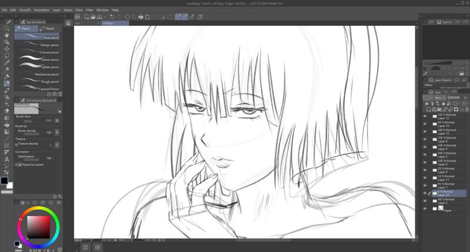The height and width of the screenshot is (252, 470).
Task: Hide Layer 12 using its eye icon
Action: tap(425, 116)
